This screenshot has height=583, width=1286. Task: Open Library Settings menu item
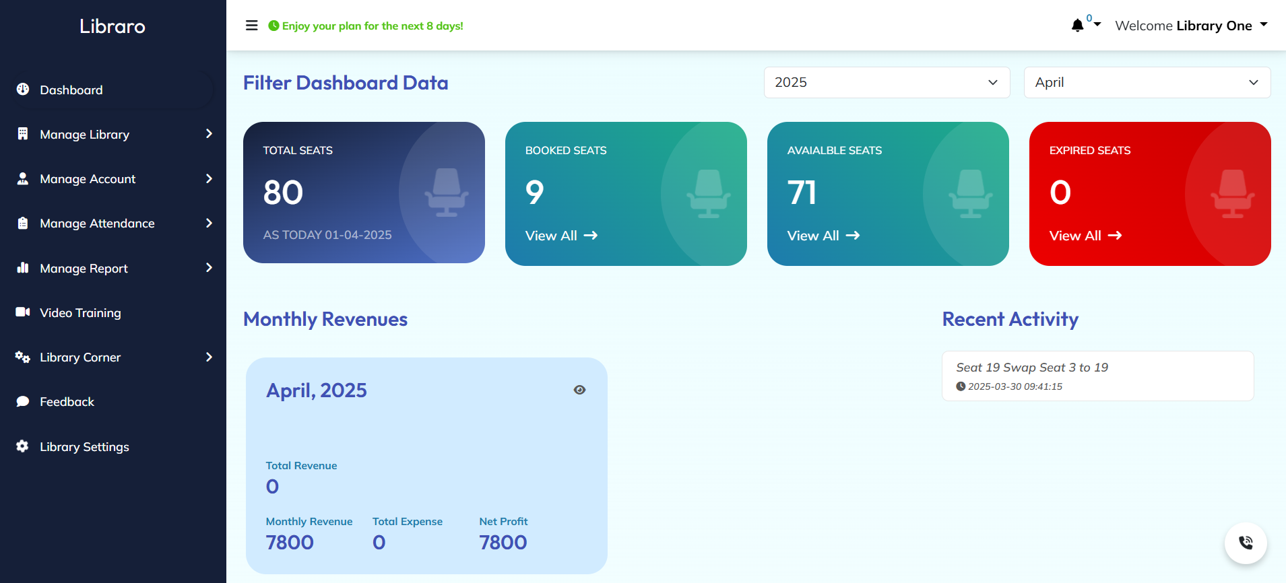[x=113, y=446]
